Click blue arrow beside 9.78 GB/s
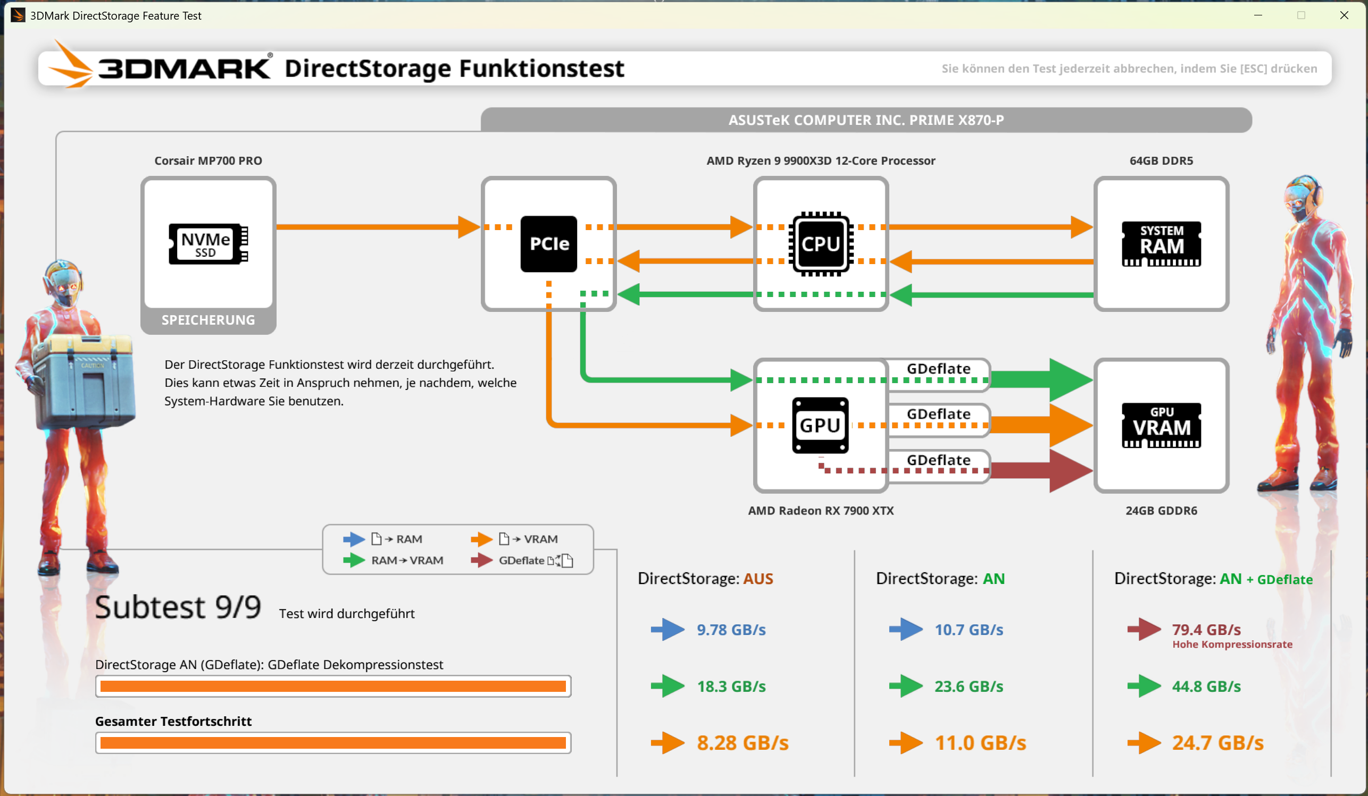1368x796 pixels. pyautogui.click(x=668, y=630)
